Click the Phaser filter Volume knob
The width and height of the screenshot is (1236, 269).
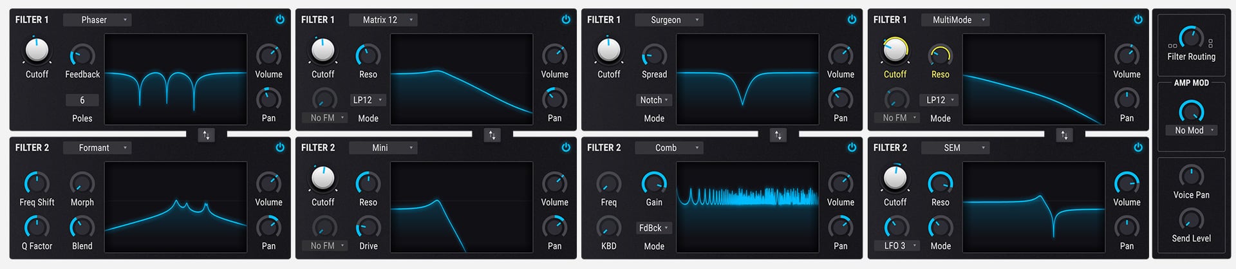point(268,55)
